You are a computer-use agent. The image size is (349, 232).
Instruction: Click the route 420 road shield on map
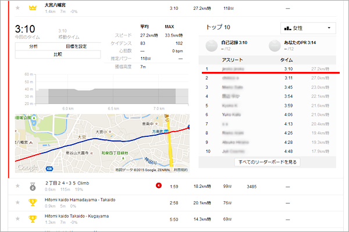49,169
